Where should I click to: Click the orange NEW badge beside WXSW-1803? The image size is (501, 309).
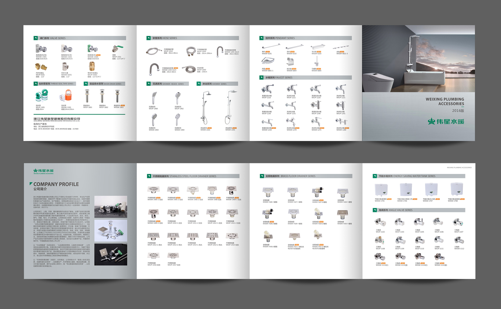123,105
